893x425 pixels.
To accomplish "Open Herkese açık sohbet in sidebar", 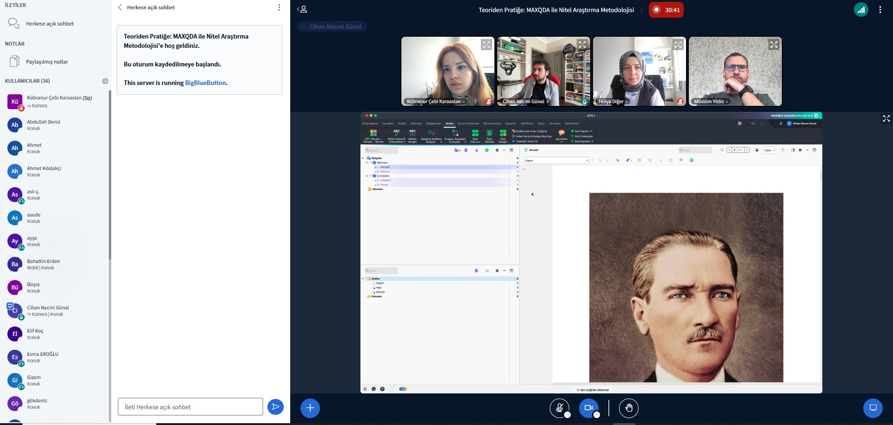I will 50,24.
